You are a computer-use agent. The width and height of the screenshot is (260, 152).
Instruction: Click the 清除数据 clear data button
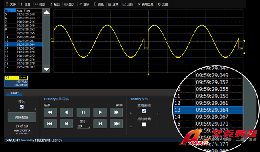click(22, 117)
